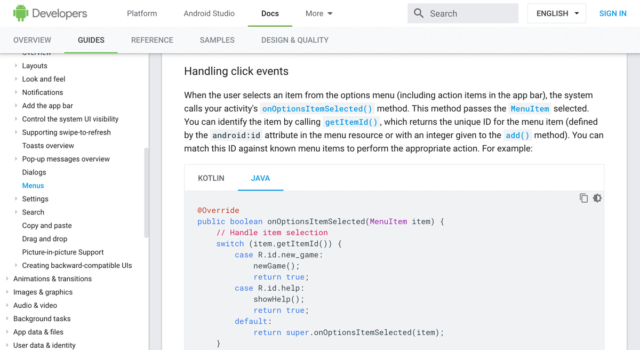Open the ENGLISH language dropdown
Screen dimensions: 640x350
click(x=557, y=13)
